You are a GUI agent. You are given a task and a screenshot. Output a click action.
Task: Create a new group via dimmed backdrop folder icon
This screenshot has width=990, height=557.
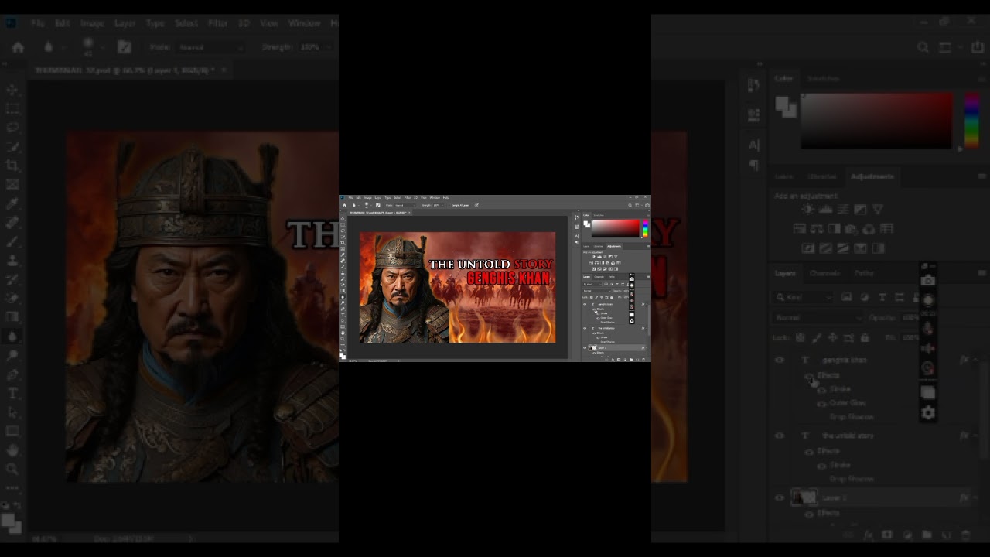tap(926, 535)
